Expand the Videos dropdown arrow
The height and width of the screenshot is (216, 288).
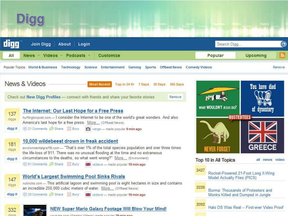[x=62, y=55]
